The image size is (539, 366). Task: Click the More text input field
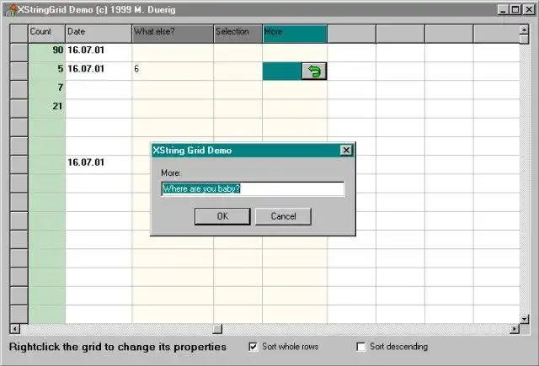coord(253,188)
